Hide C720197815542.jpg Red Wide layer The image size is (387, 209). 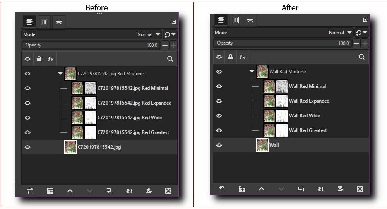pyautogui.click(x=27, y=117)
